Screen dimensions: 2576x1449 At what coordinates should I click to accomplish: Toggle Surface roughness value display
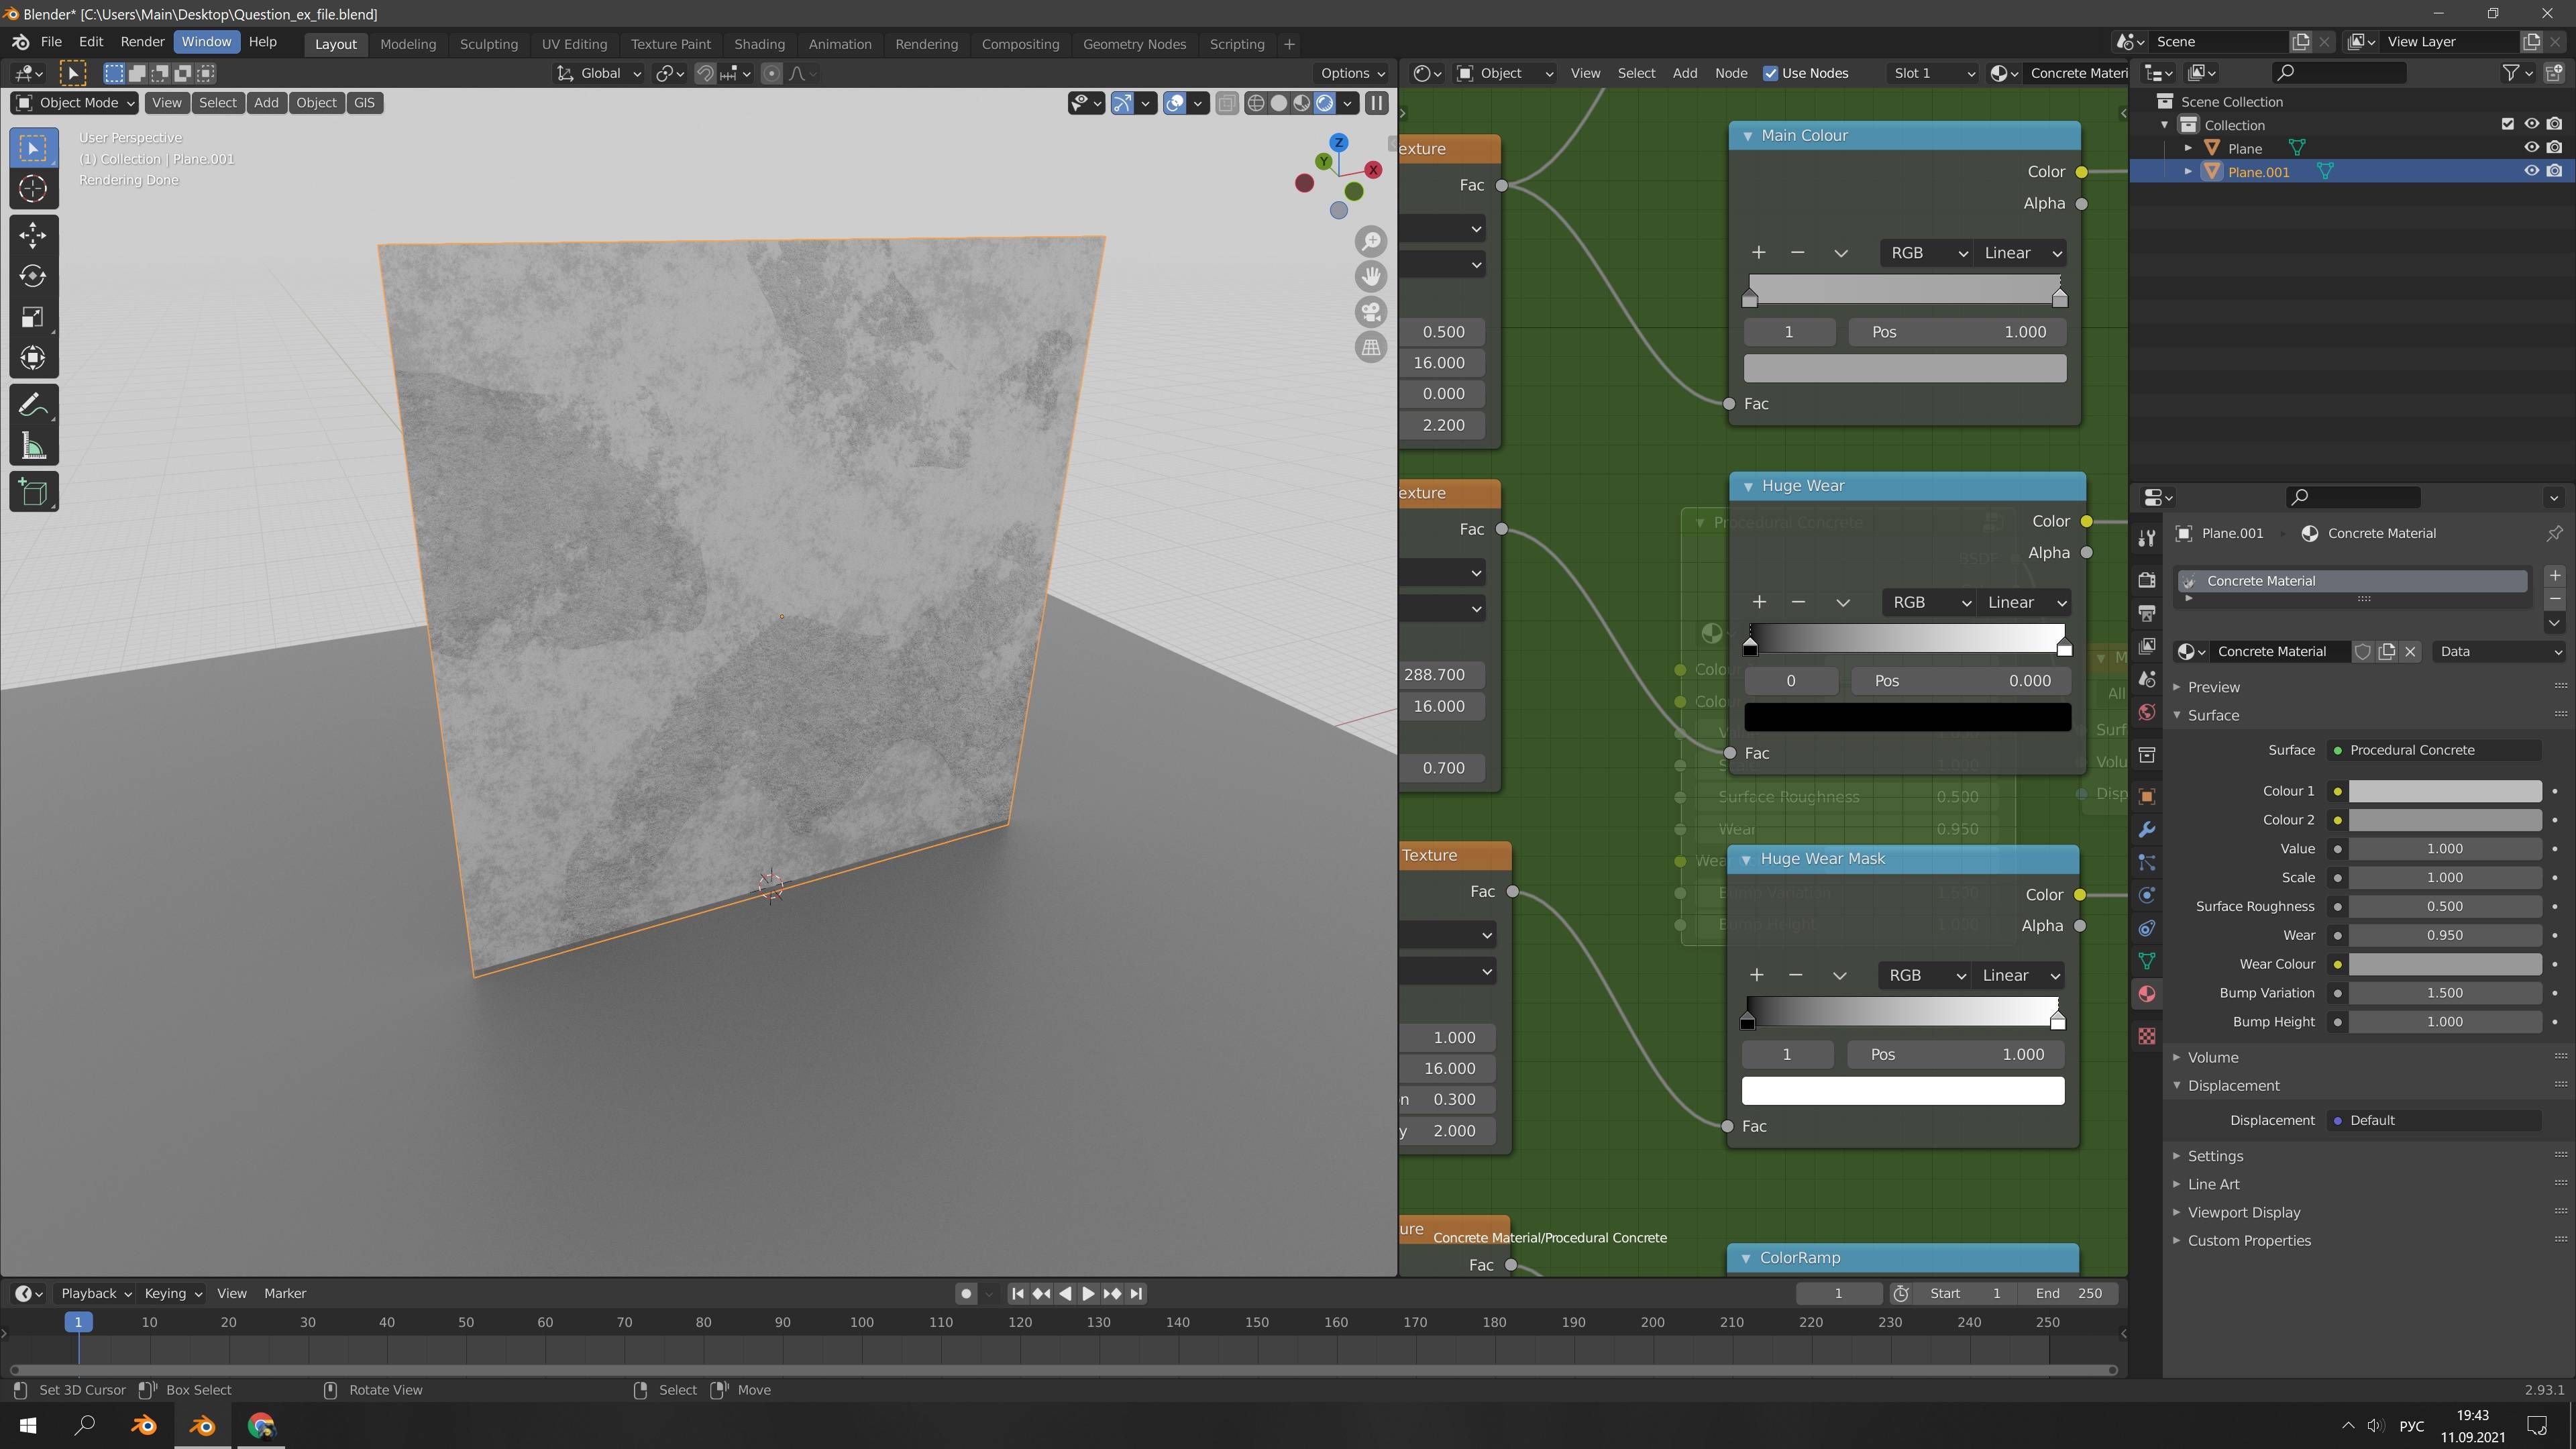coord(2447,906)
